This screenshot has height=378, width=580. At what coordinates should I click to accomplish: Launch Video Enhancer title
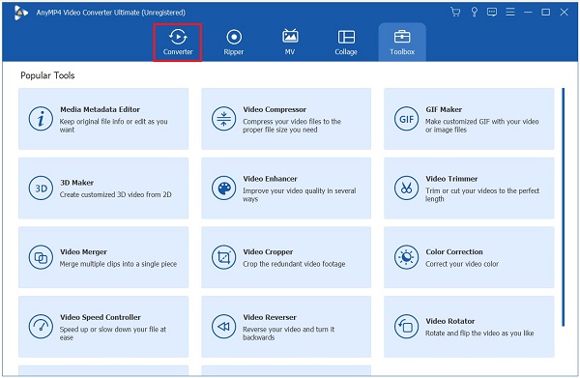(x=270, y=179)
